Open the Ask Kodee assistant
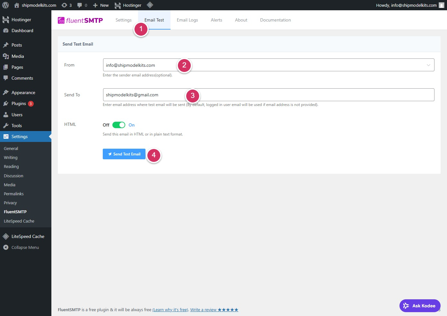Screen dimensions: 447x316 pyautogui.click(x=420, y=306)
